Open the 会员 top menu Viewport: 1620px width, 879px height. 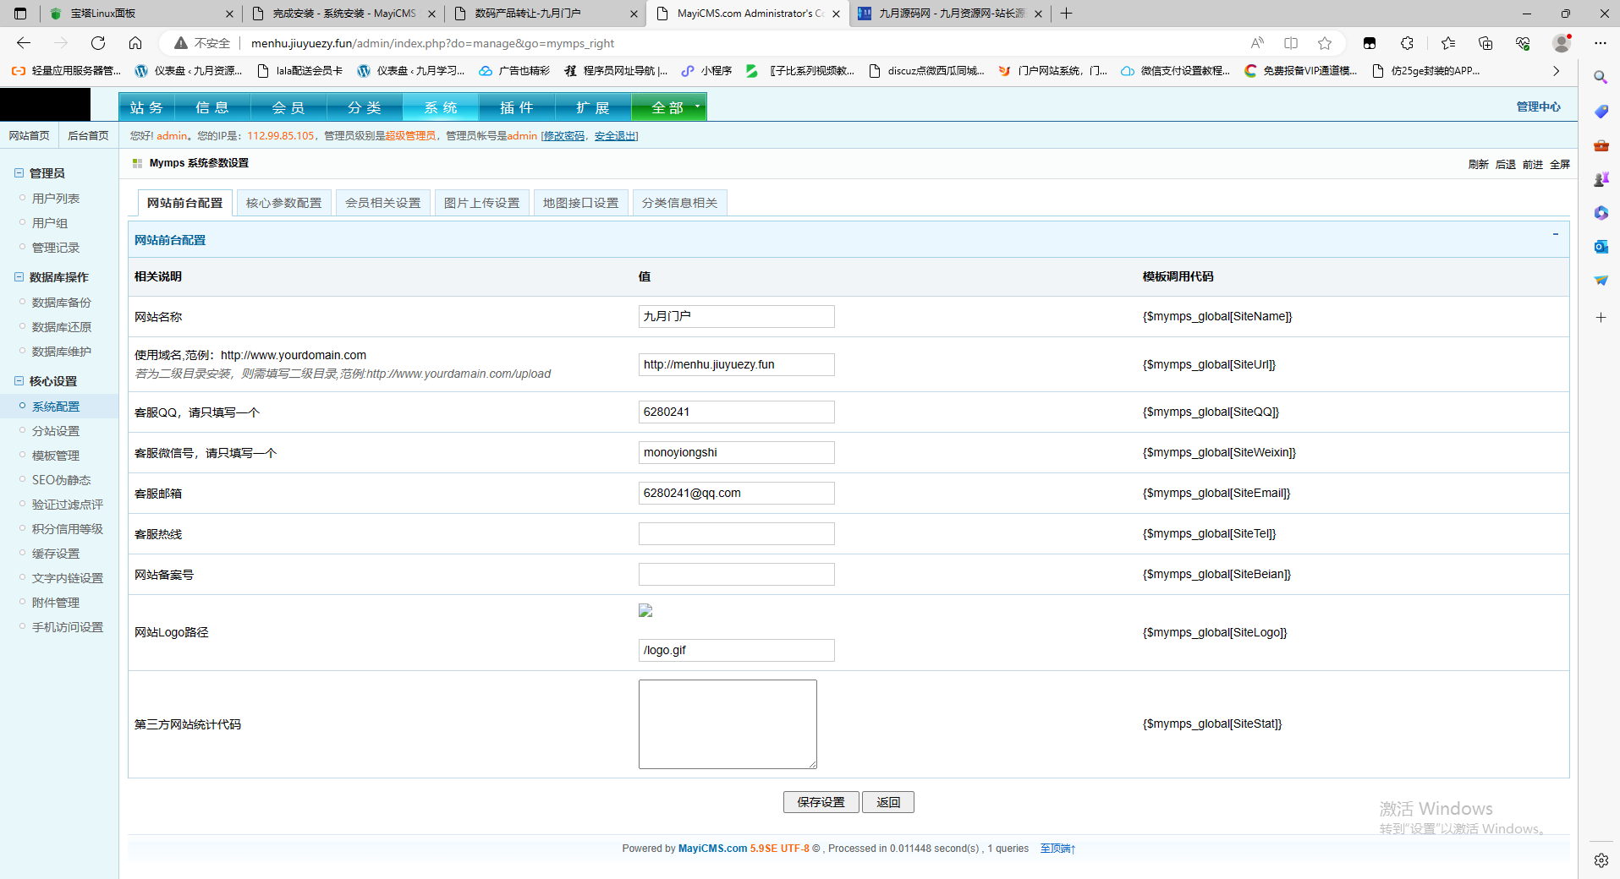click(x=288, y=107)
